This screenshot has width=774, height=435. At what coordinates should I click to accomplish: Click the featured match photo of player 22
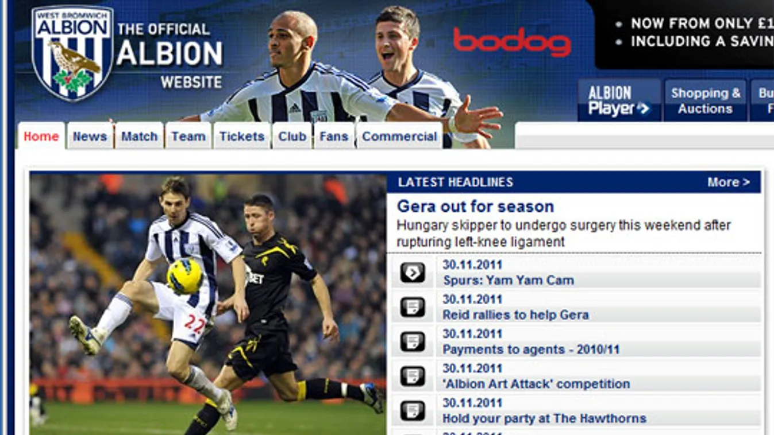[208, 304]
